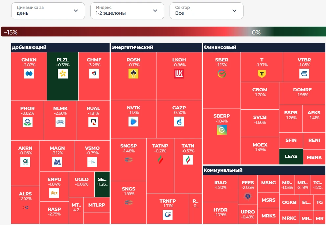Select the Polyus logo in PLZL tile
The image size is (326, 225).
62,74
